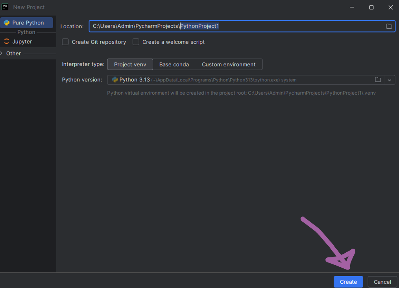Maximize the New Project window
This screenshot has width=399, height=288.
tap(371, 7)
